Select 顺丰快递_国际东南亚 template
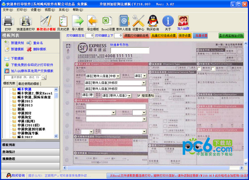 pyautogui.click(x=34, y=97)
